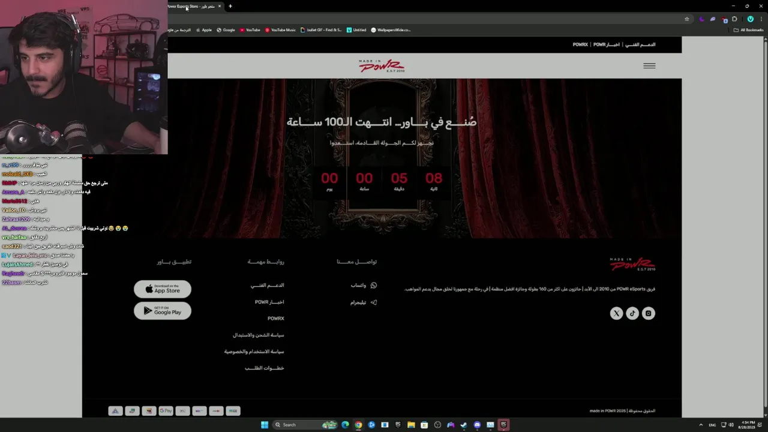Open the Chrome profile avatar
Viewport: 768px width, 432px height.
click(x=750, y=19)
